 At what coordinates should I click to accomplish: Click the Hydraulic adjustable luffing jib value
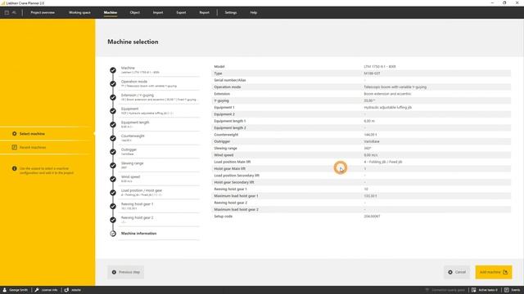tap(387, 107)
